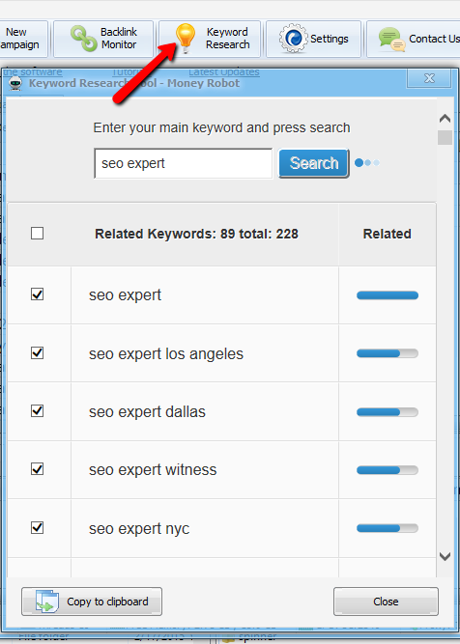
Task: Click the scroll up arrow of keyword list
Action: click(445, 119)
